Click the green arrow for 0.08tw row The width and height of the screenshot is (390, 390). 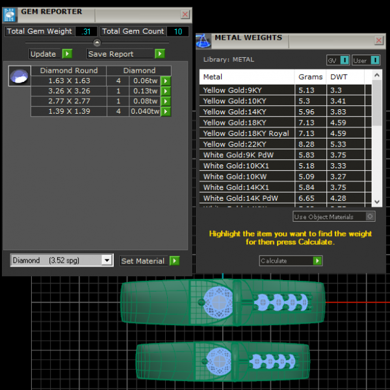click(x=166, y=101)
